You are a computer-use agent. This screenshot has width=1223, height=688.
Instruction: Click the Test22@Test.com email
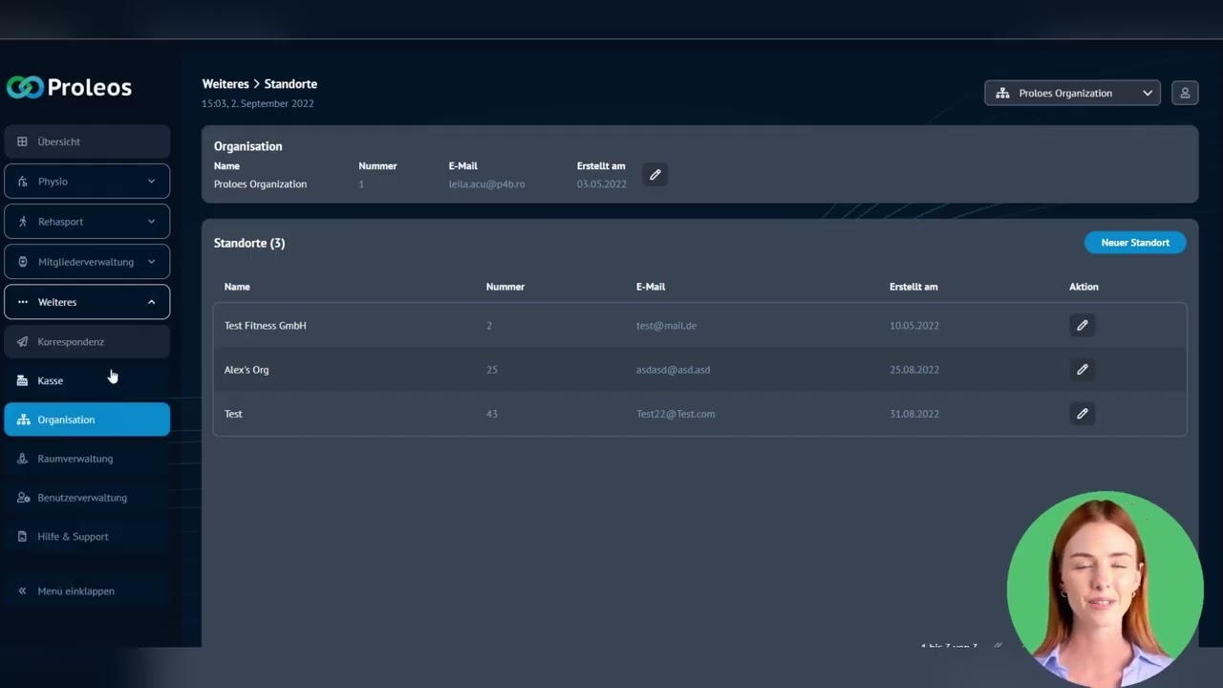tap(676, 414)
